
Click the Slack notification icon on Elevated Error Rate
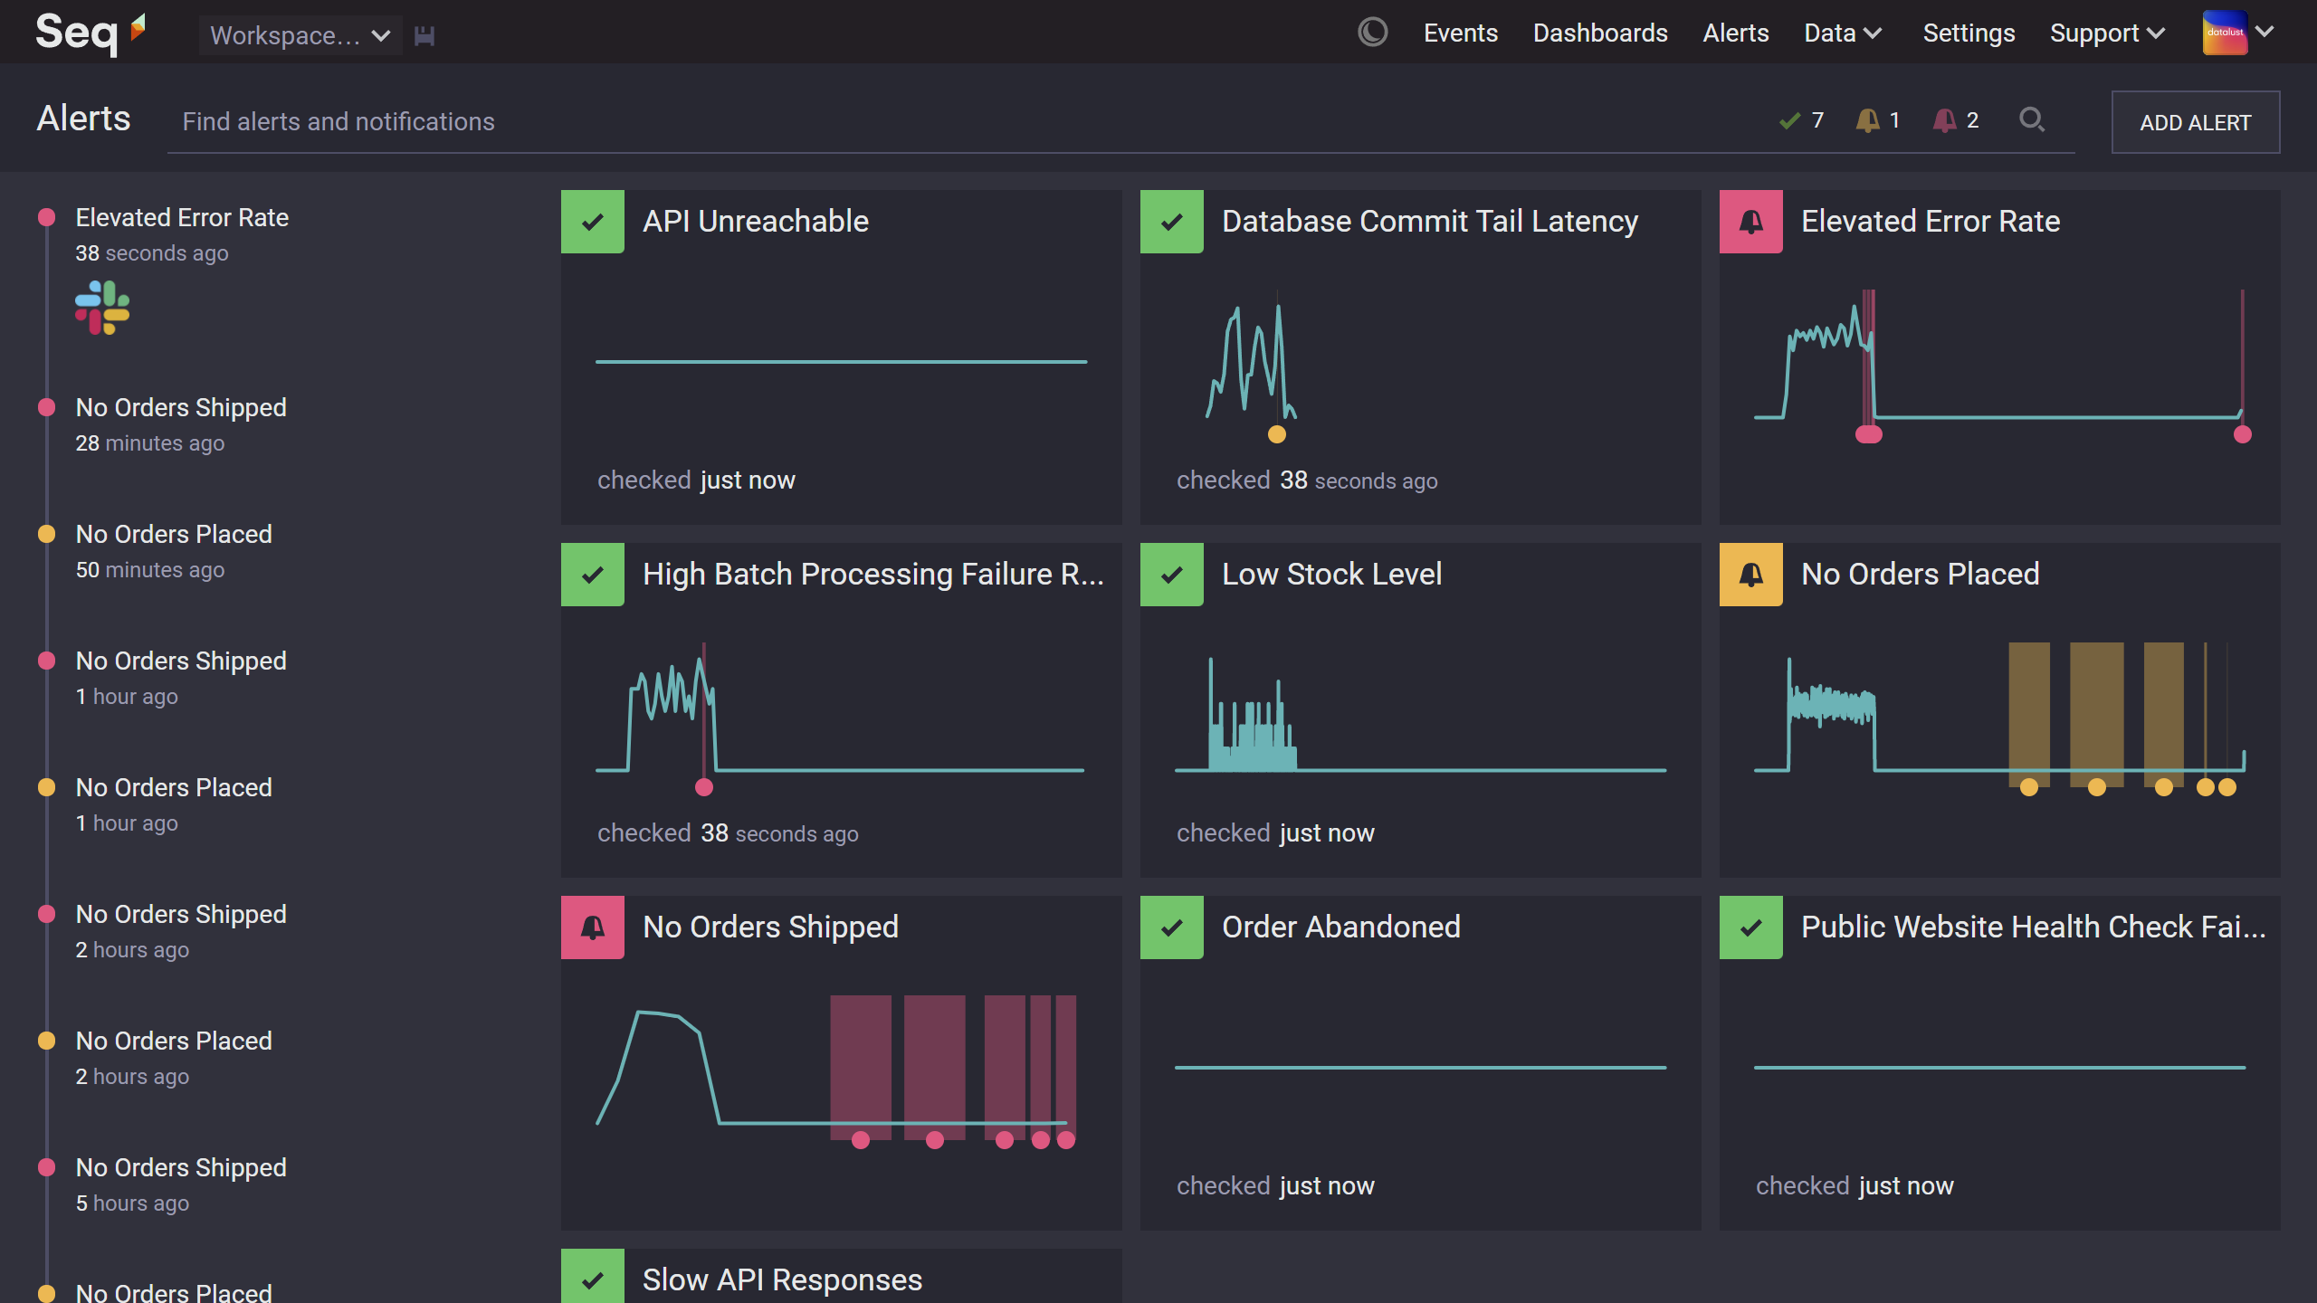tap(103, 306)
